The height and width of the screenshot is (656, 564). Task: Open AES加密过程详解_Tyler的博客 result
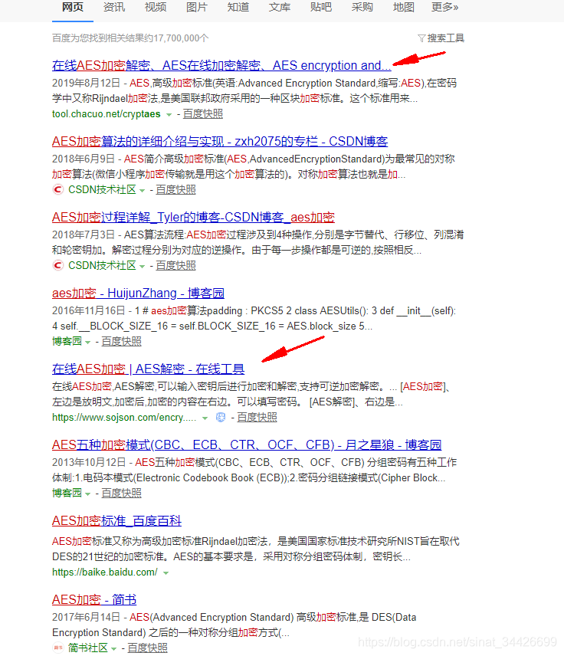193,217
